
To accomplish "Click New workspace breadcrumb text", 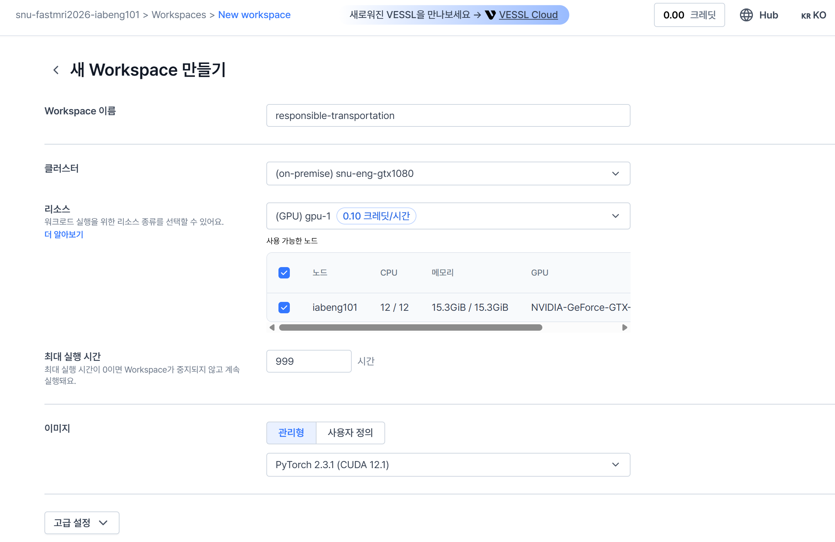I will coord(254,15).
